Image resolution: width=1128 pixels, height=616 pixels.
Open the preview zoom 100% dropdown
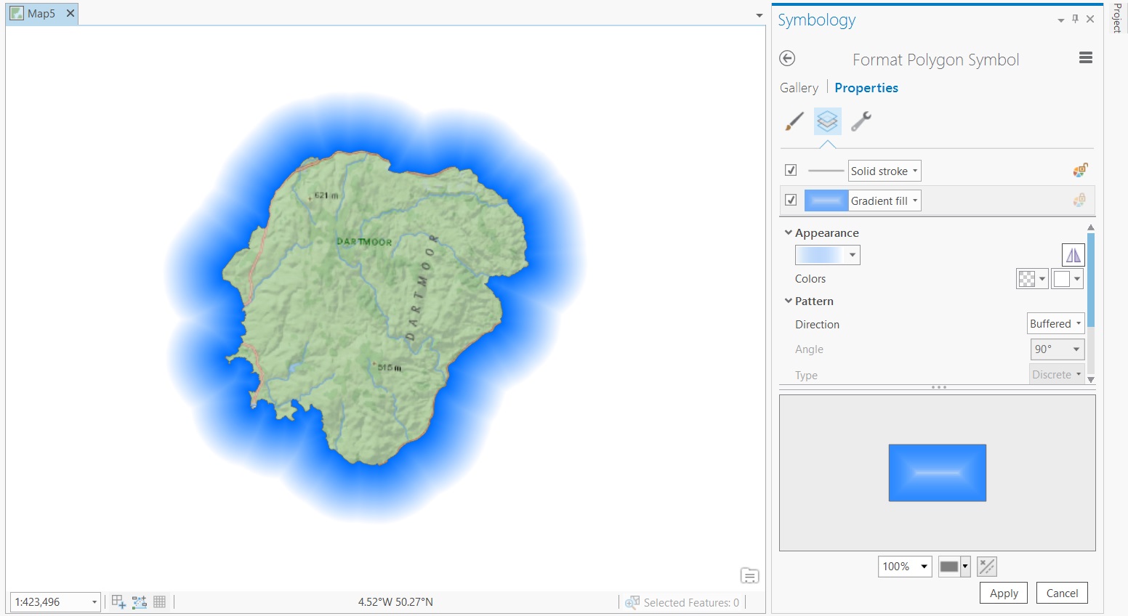(905, 567)
